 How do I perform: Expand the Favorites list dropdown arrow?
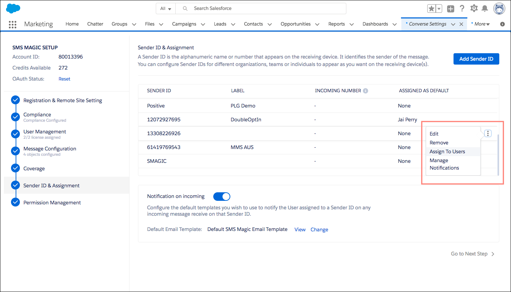pyautogui.click(x=439, y=9)
